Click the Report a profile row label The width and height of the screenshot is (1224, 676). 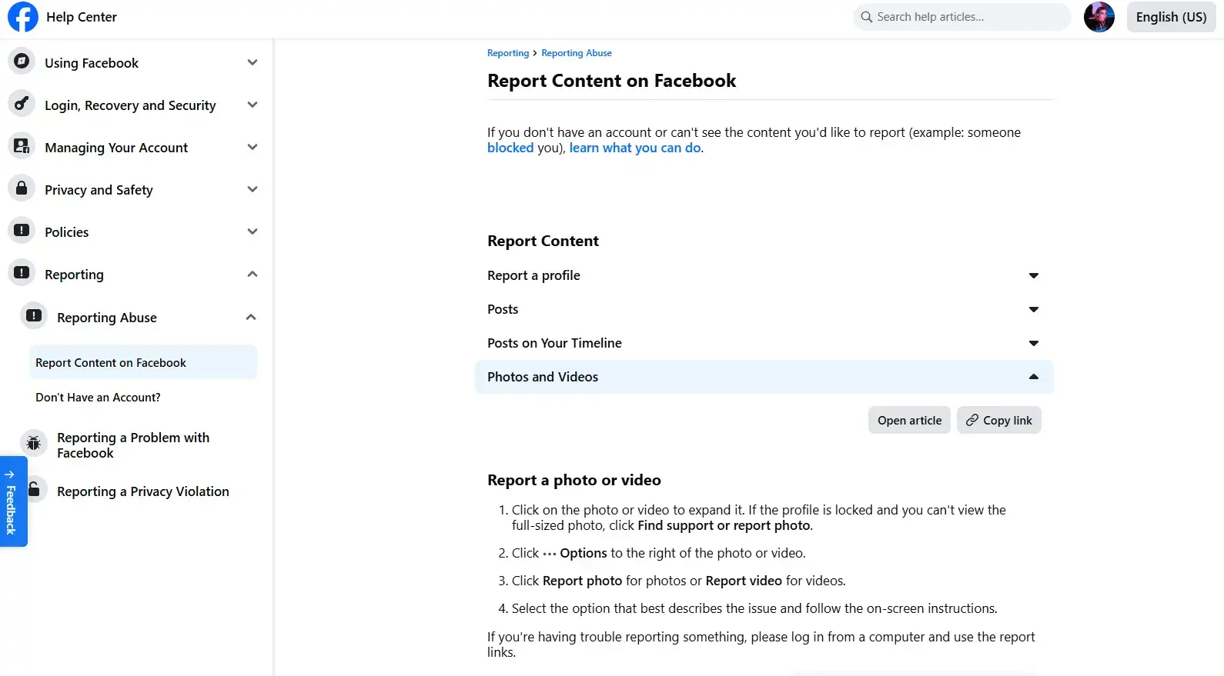533,275
